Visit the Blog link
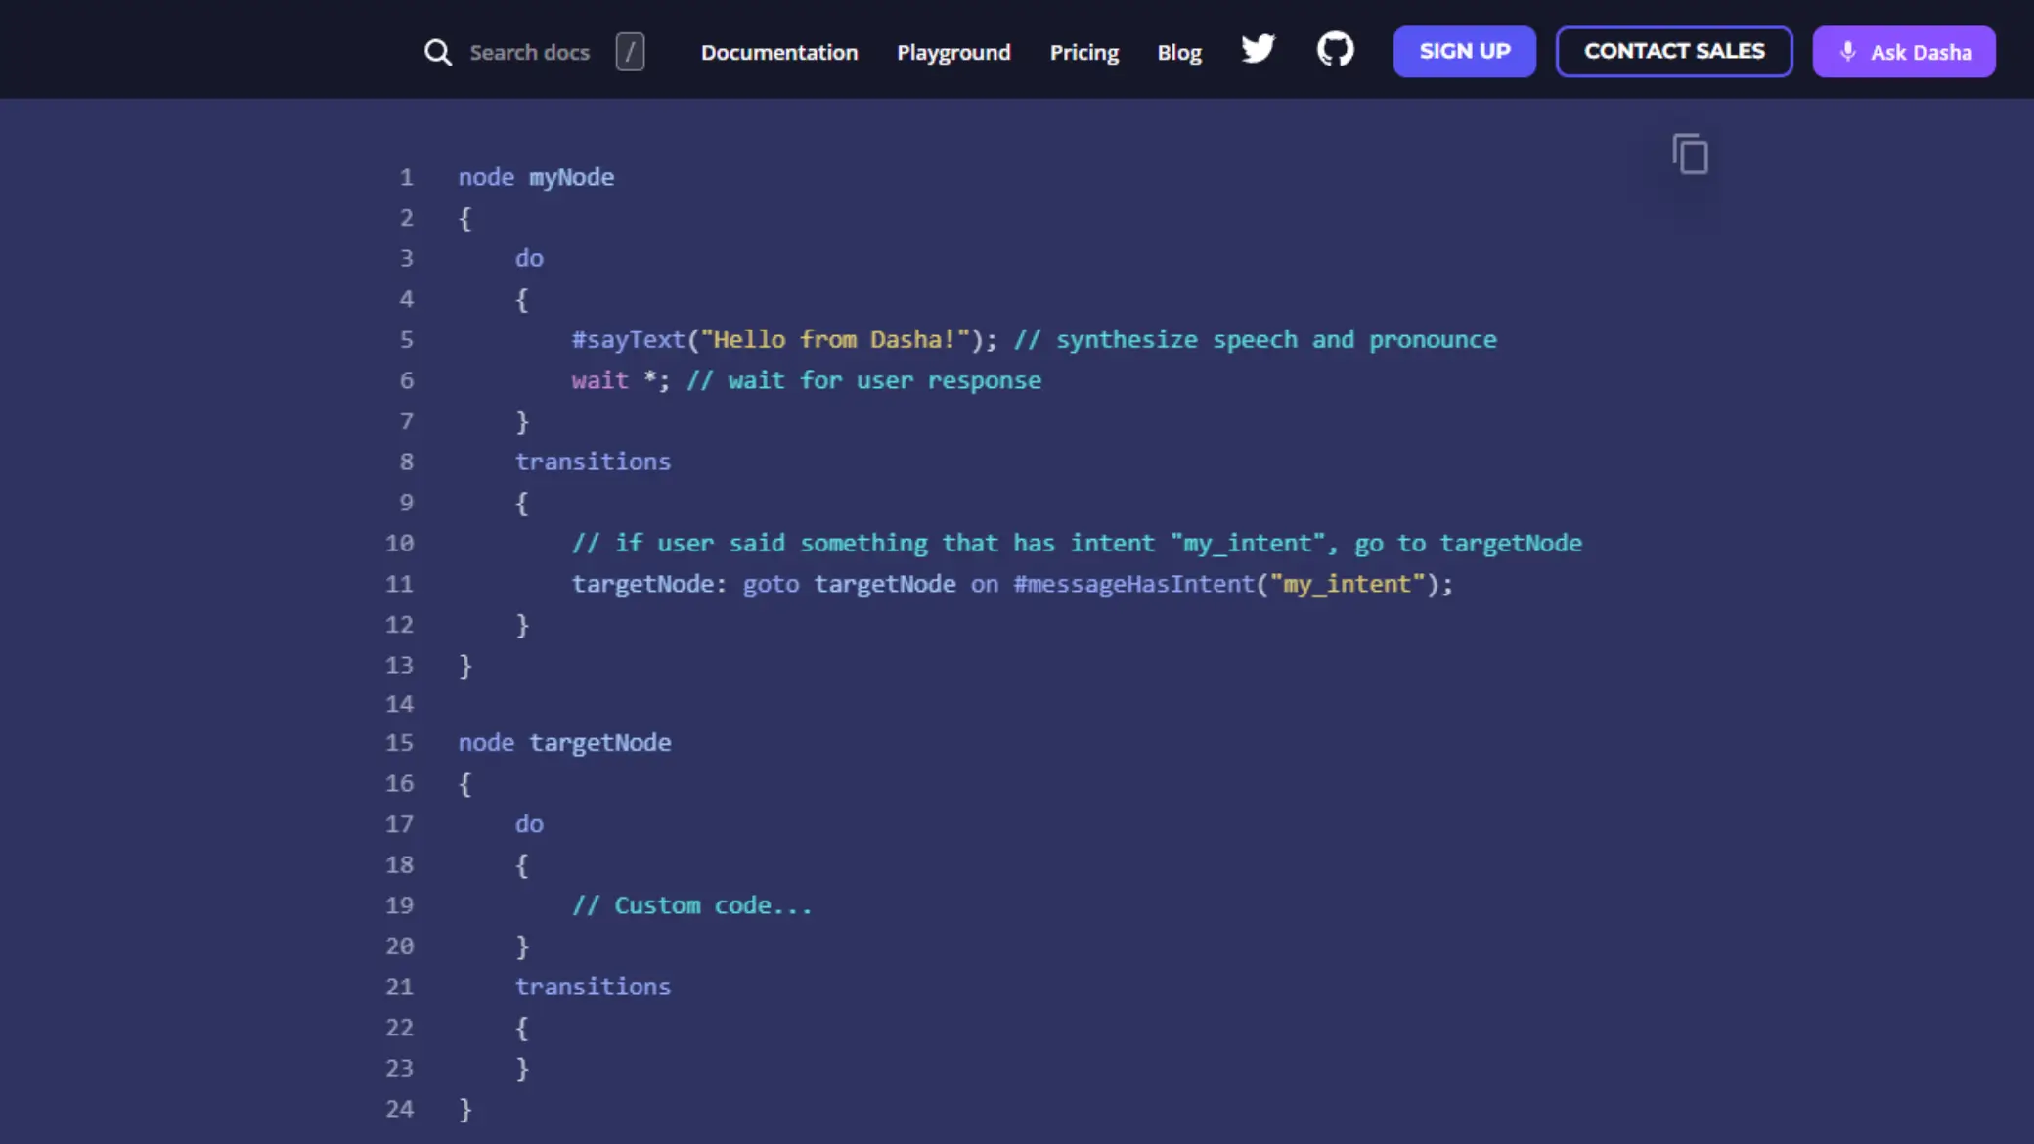The width and height of the screenshot is (2034, 1144). [1178, 52]
